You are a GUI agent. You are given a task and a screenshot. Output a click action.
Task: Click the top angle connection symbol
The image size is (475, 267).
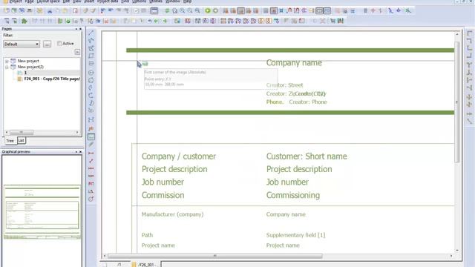[x=469, y=33]
